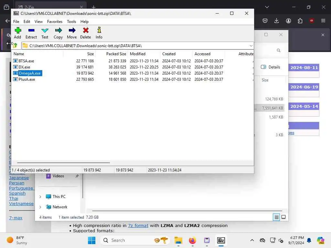Click the Explorer horizontal scrollbar
The height and width of the screenshot is (248, 331).
coord(187,211)
